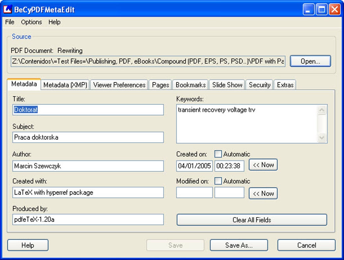
Task: Click into the Subject field
Action: (x=88, y=137)
